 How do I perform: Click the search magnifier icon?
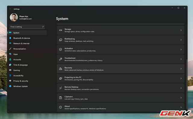click(x=43, y=27)
